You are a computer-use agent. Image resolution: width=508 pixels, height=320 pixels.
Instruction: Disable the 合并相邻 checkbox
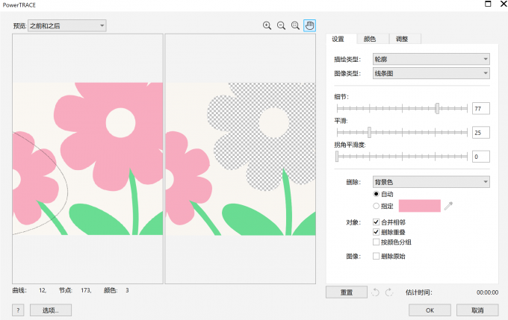tap(377, 222)
